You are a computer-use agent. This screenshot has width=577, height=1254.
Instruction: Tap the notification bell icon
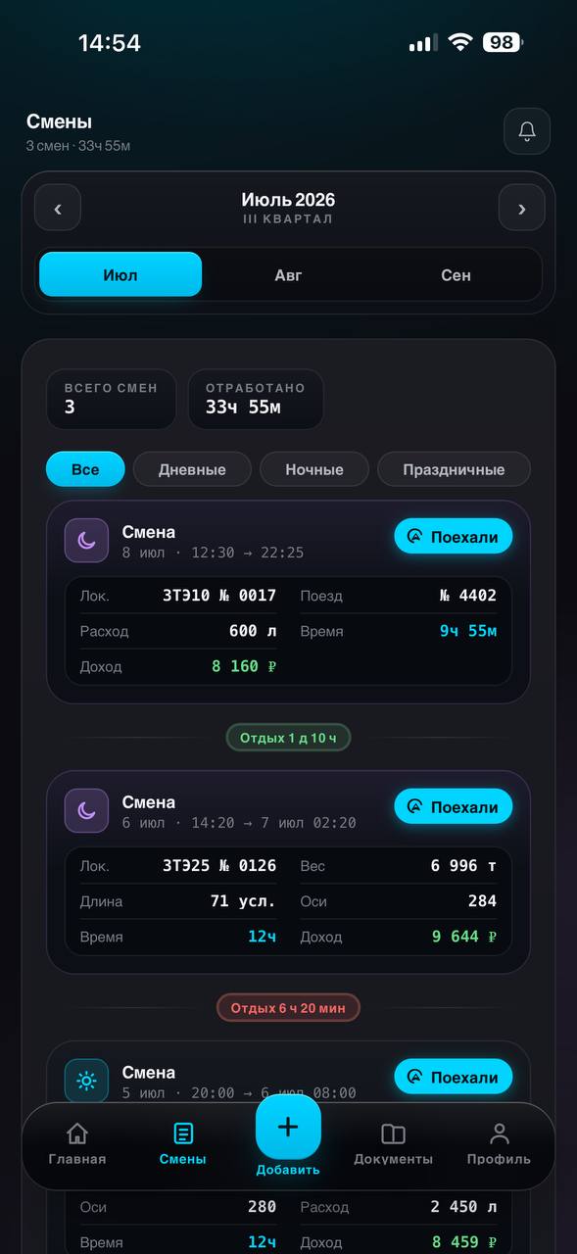pos(527,131)
